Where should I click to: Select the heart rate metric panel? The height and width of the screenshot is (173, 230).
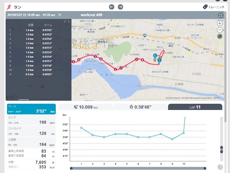pos(31,142)
